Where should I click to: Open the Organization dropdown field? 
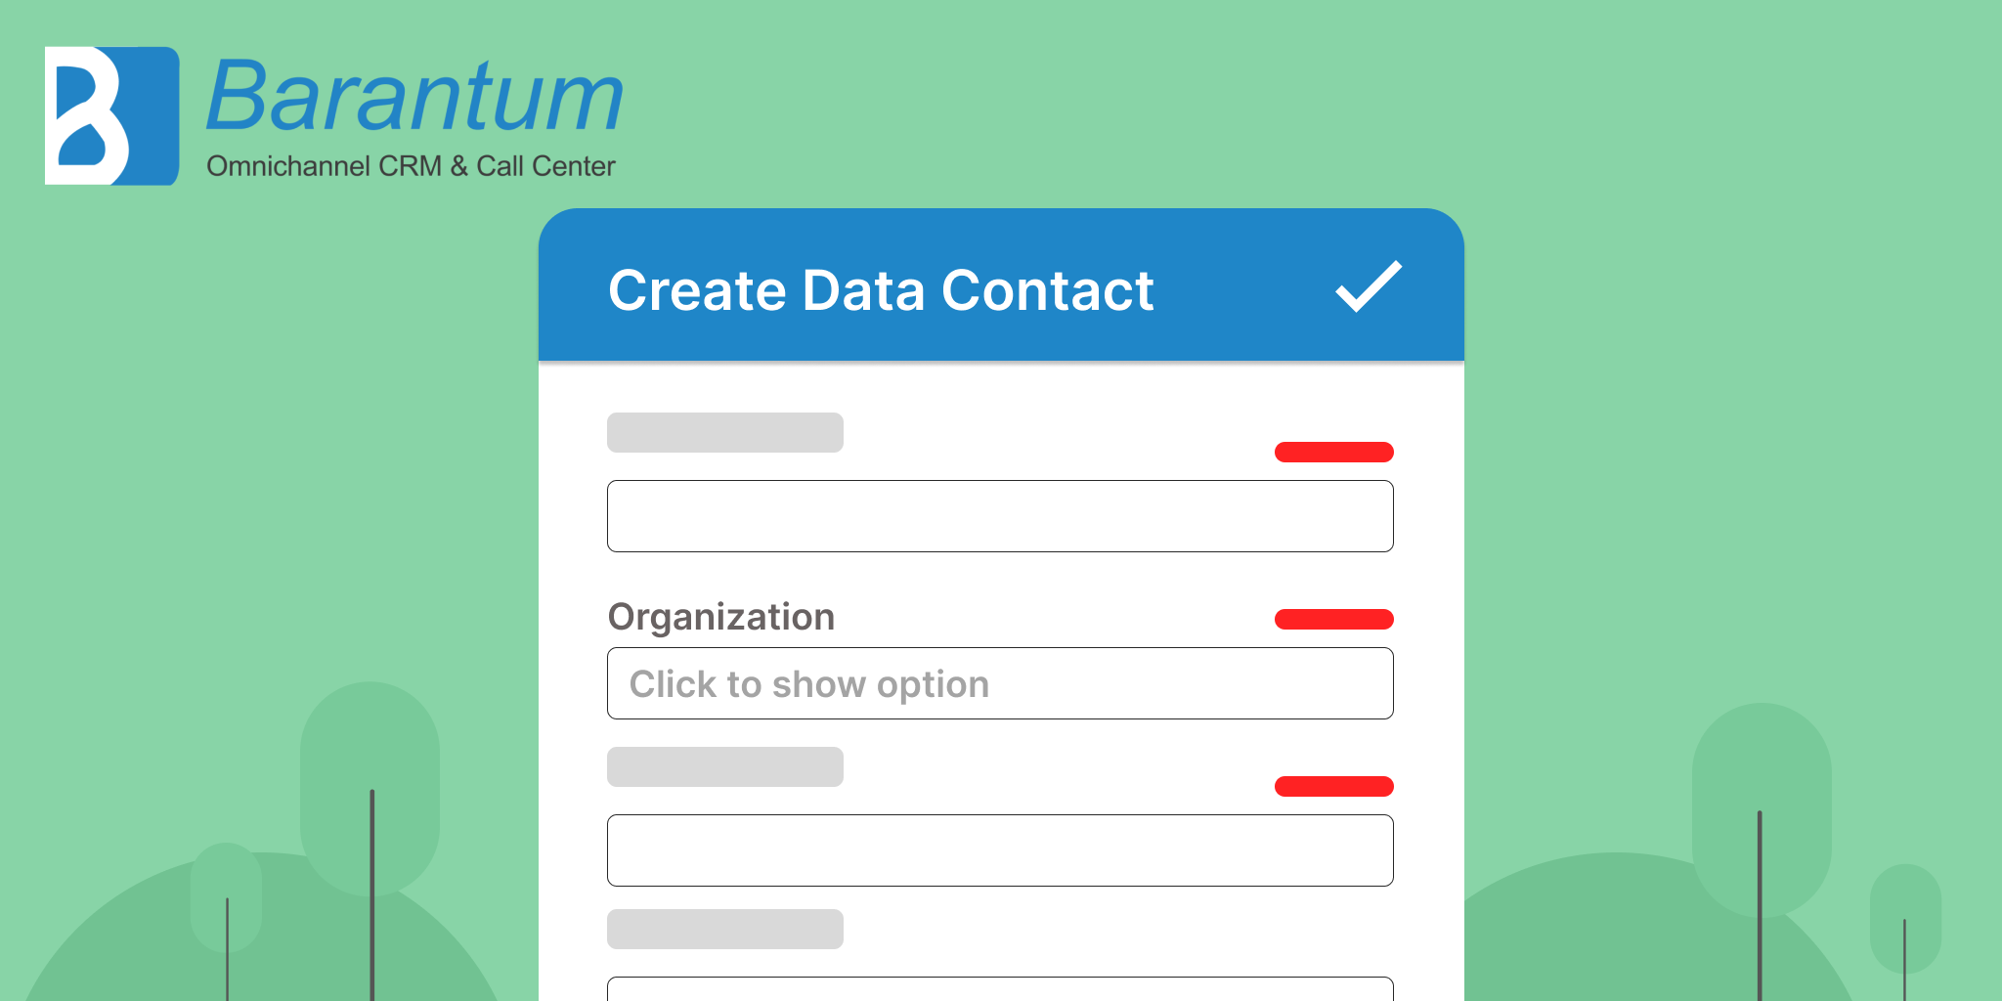(x=1000, y=683)
